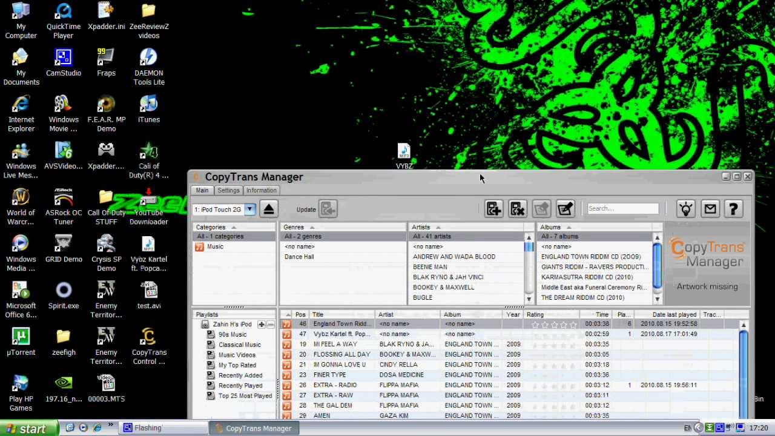Open the DAEMON Tools Lite desktop icon
Image resolution: width=775 pixels, height=436 pixels.
tap(148, 67)
